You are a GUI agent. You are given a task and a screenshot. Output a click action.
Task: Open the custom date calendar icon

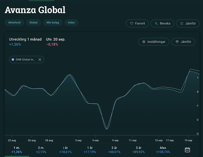[187, 150]
